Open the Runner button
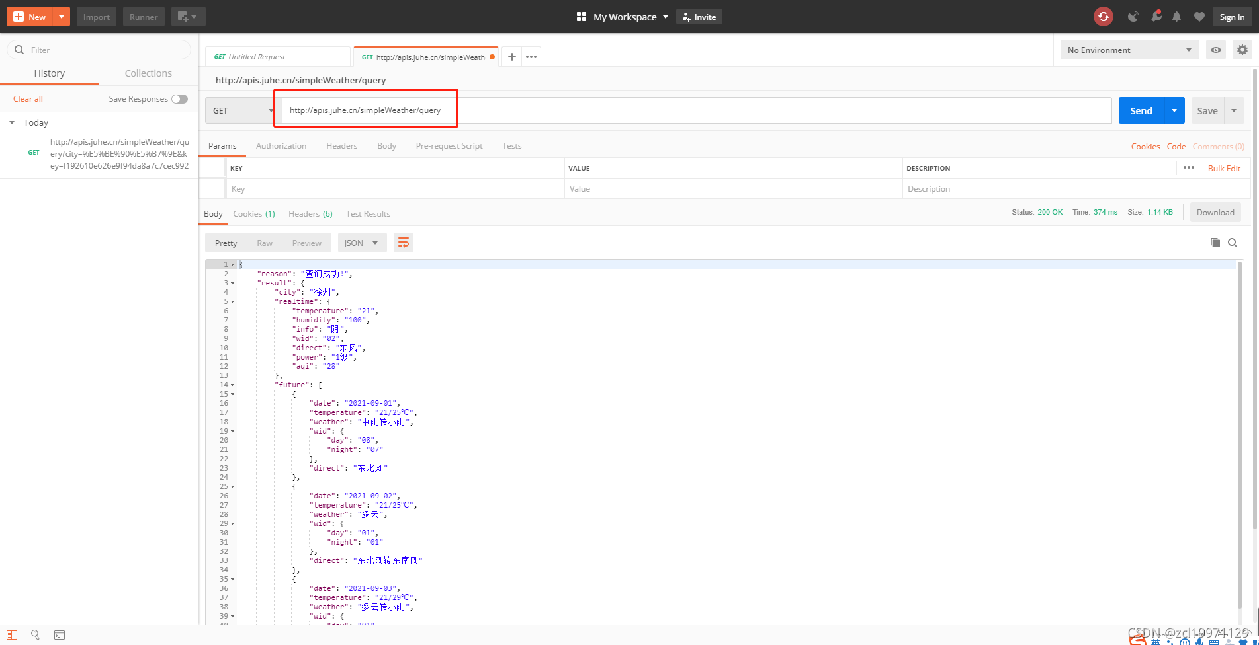 [x=144, y=17]
